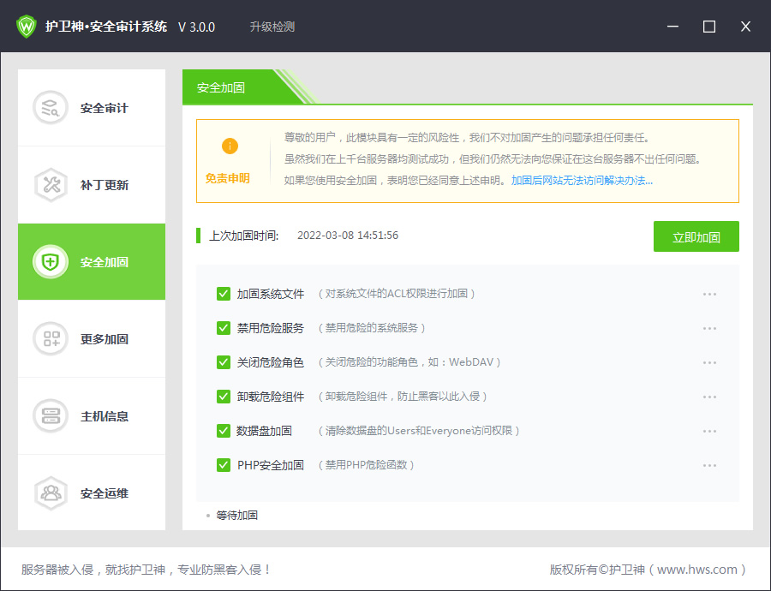Click description 禁用PHP危险函数
The width and height of the screenshot is (771, 591).
pyautogui.click(x=367, y=464)
